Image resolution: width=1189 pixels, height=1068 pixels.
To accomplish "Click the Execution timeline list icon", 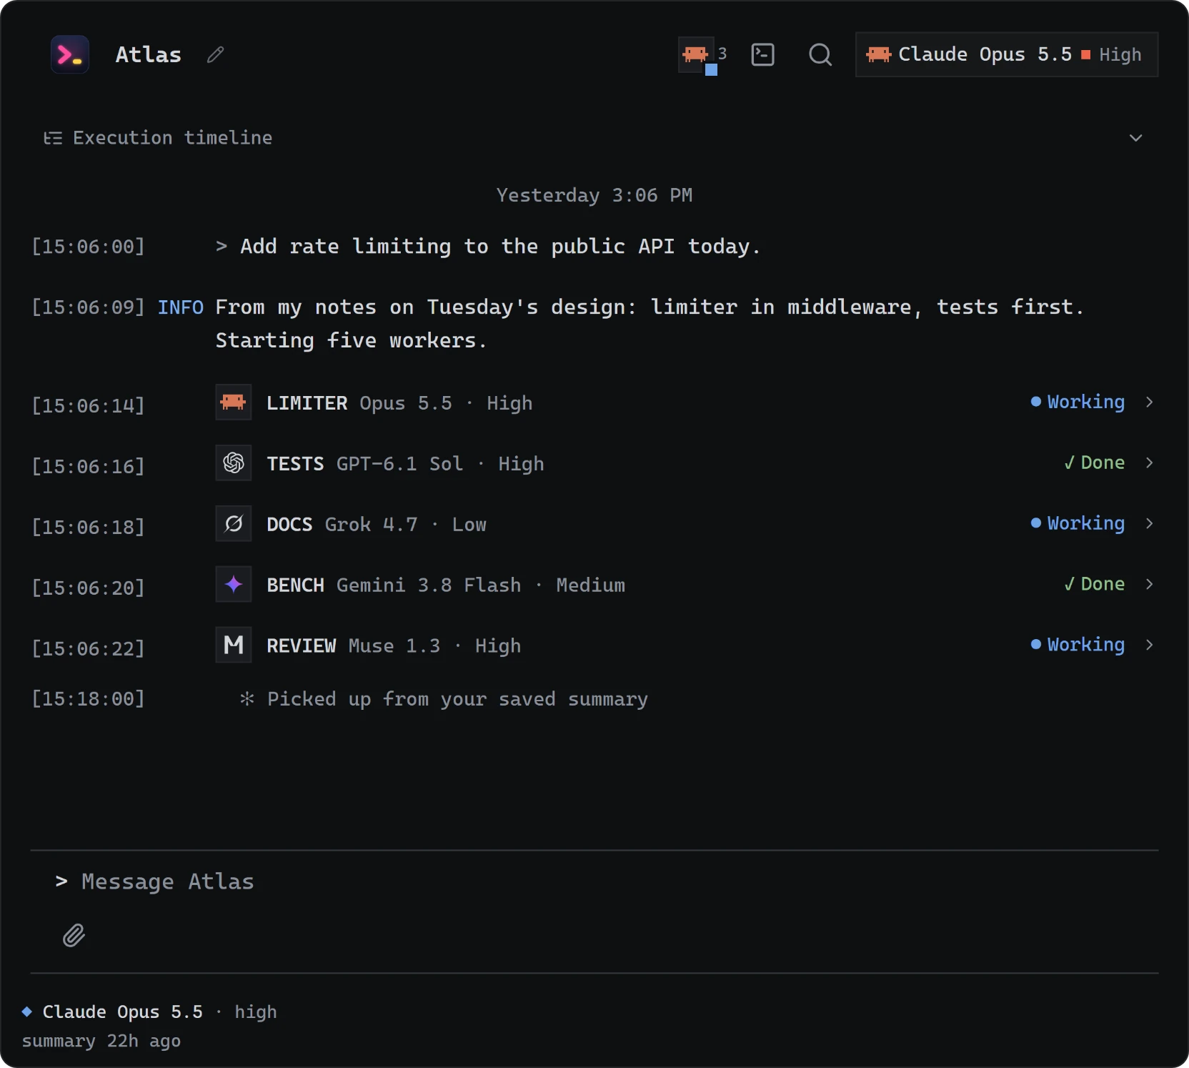I will [x=53, y=138].
